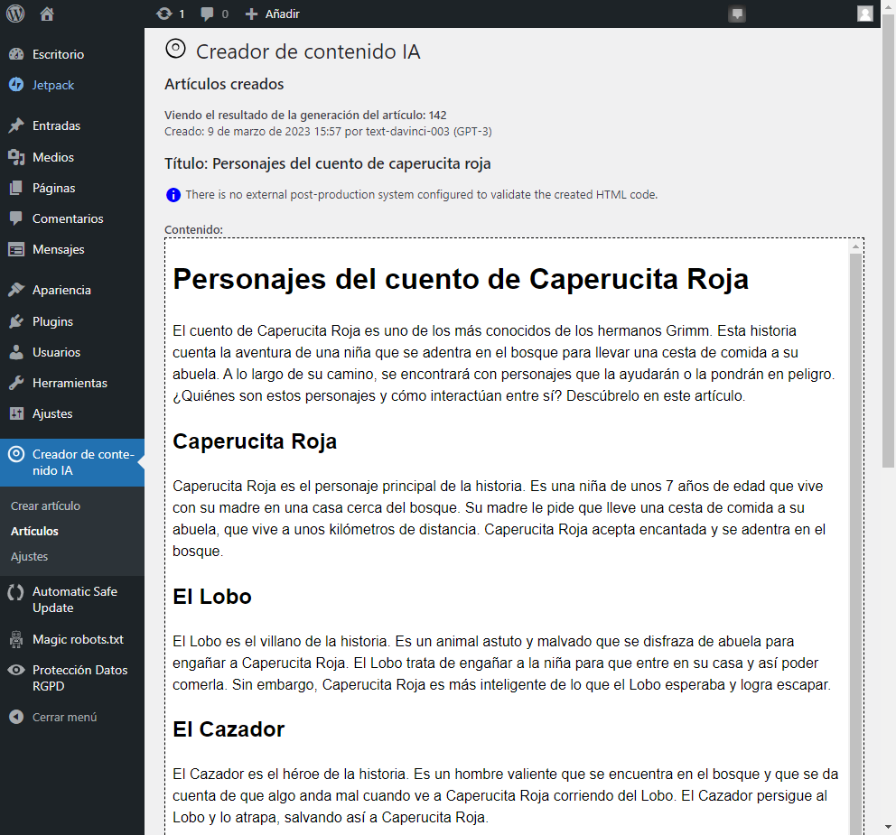Click the Páginas pages icon
The image size is (896, 835).
coord(16,188)
